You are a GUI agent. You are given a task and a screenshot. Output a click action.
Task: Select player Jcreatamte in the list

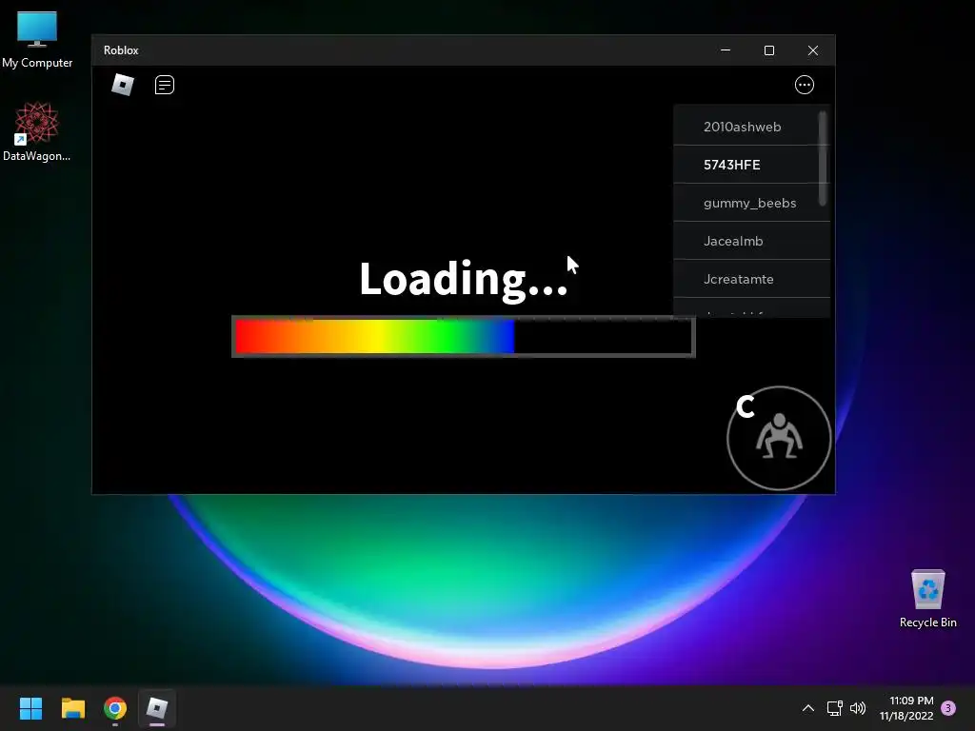pos(752,279)
